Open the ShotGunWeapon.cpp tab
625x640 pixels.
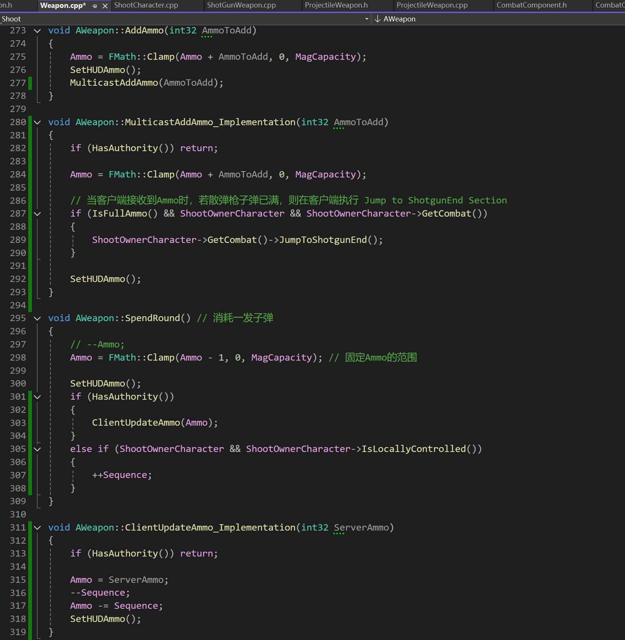241,5
